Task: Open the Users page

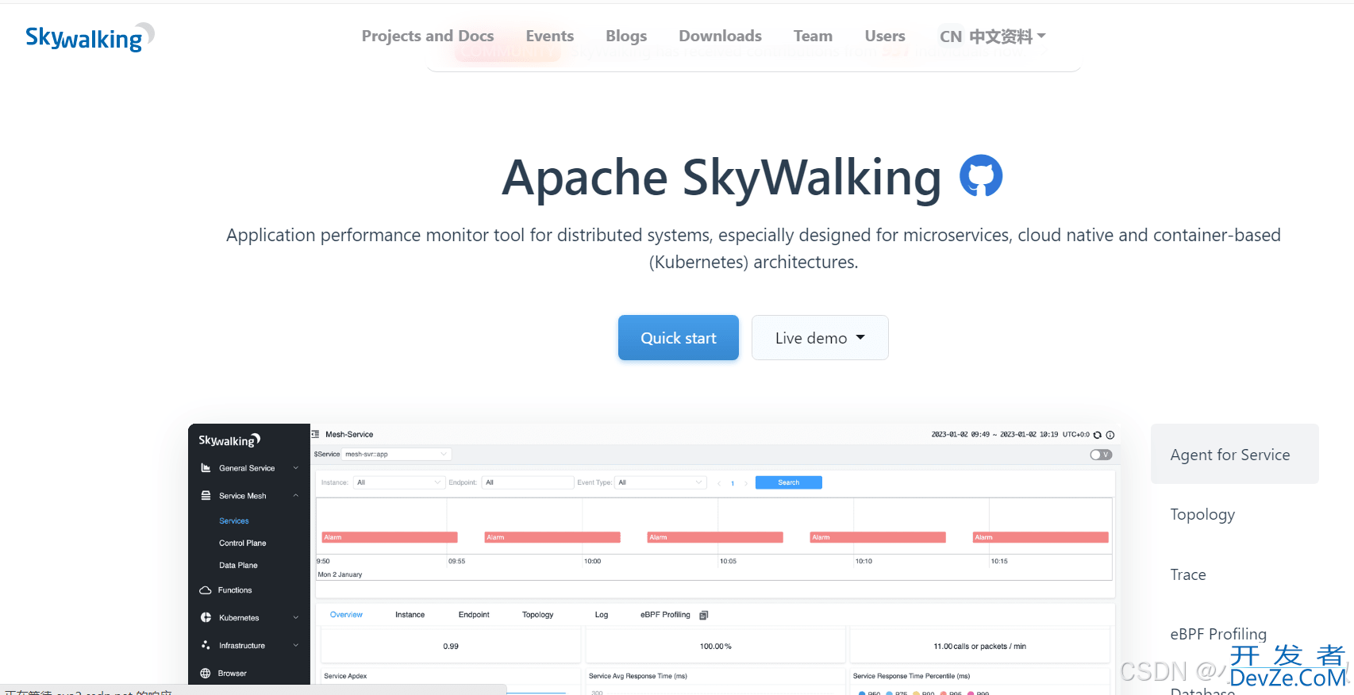Action: [x=885, y=36]
